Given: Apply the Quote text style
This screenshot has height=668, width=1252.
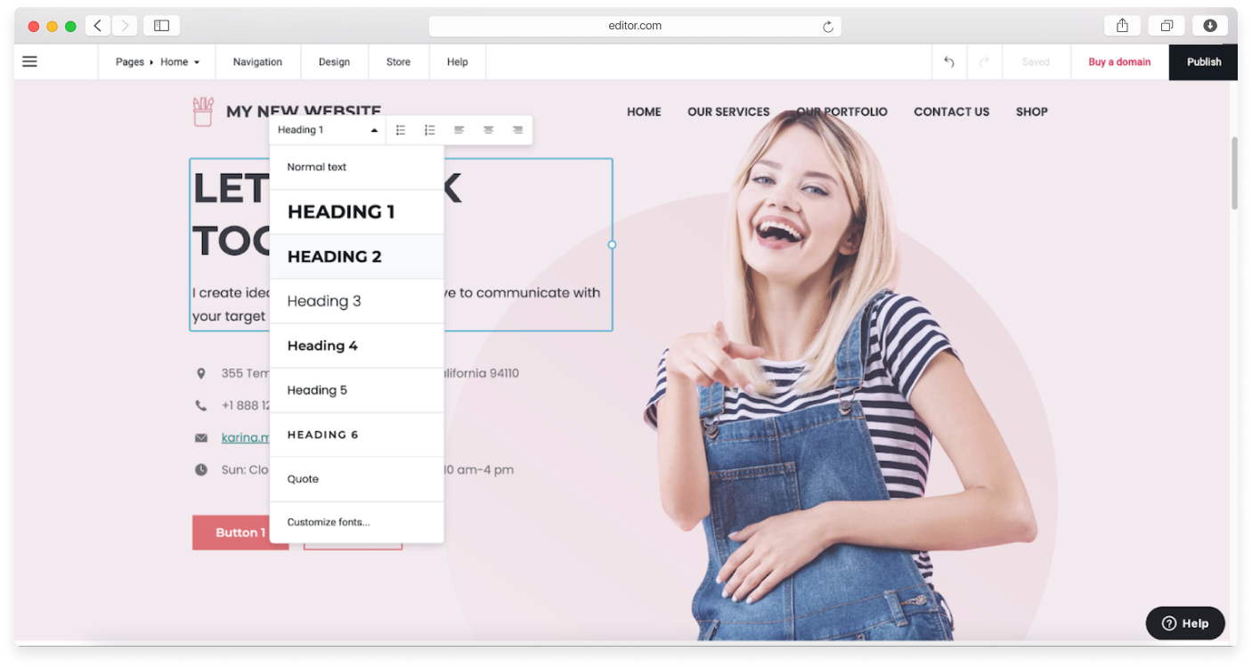Looking at the screenshot, I should [x=356, y=479].
